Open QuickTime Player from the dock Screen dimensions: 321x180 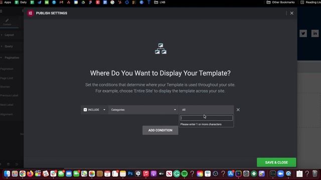click(x=288, y=173)
